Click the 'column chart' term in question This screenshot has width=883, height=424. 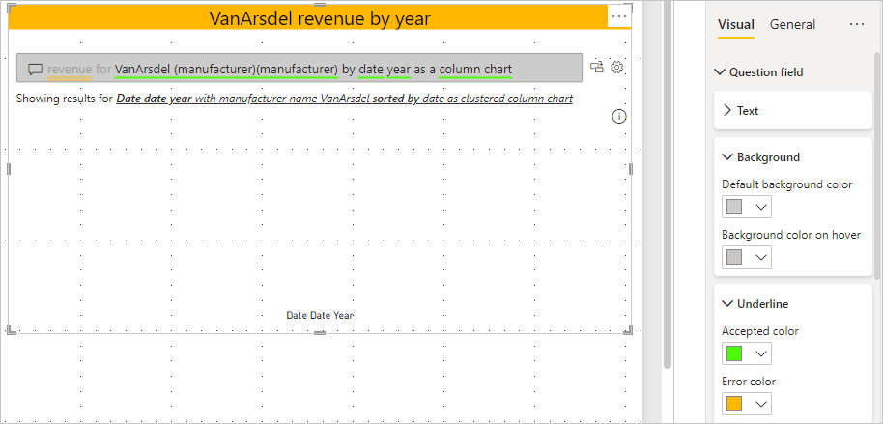coord(475,70)
